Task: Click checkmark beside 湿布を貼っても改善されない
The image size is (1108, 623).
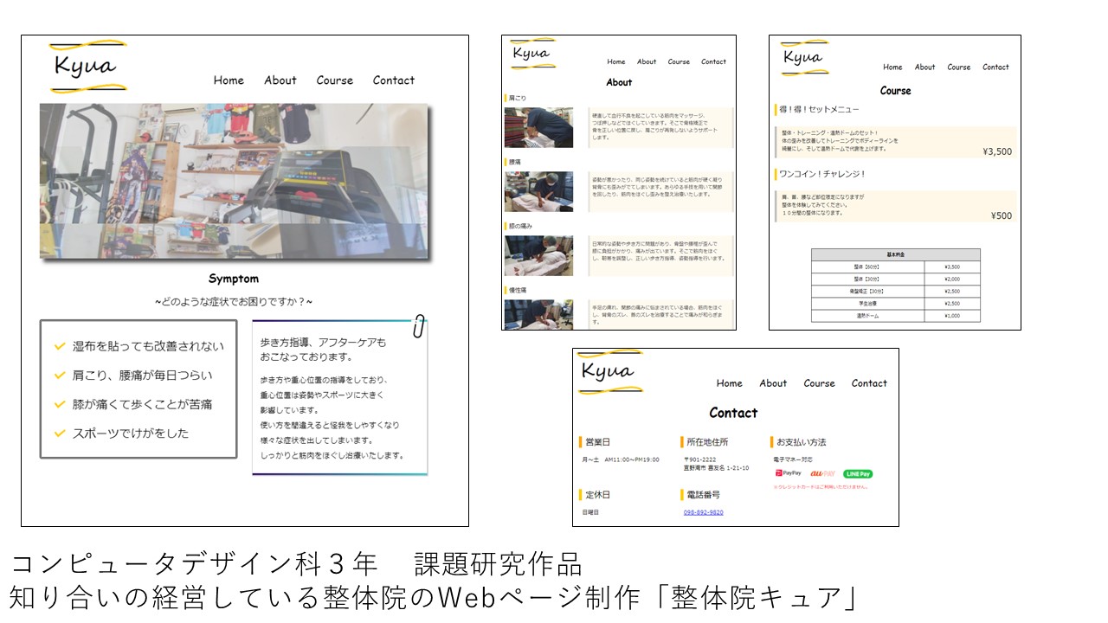Action: point(60,346)
